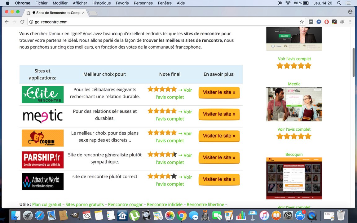357x223 pixels.
Task: Close the Sites de Rencontre tab
Action: click(x=83, y=13)
